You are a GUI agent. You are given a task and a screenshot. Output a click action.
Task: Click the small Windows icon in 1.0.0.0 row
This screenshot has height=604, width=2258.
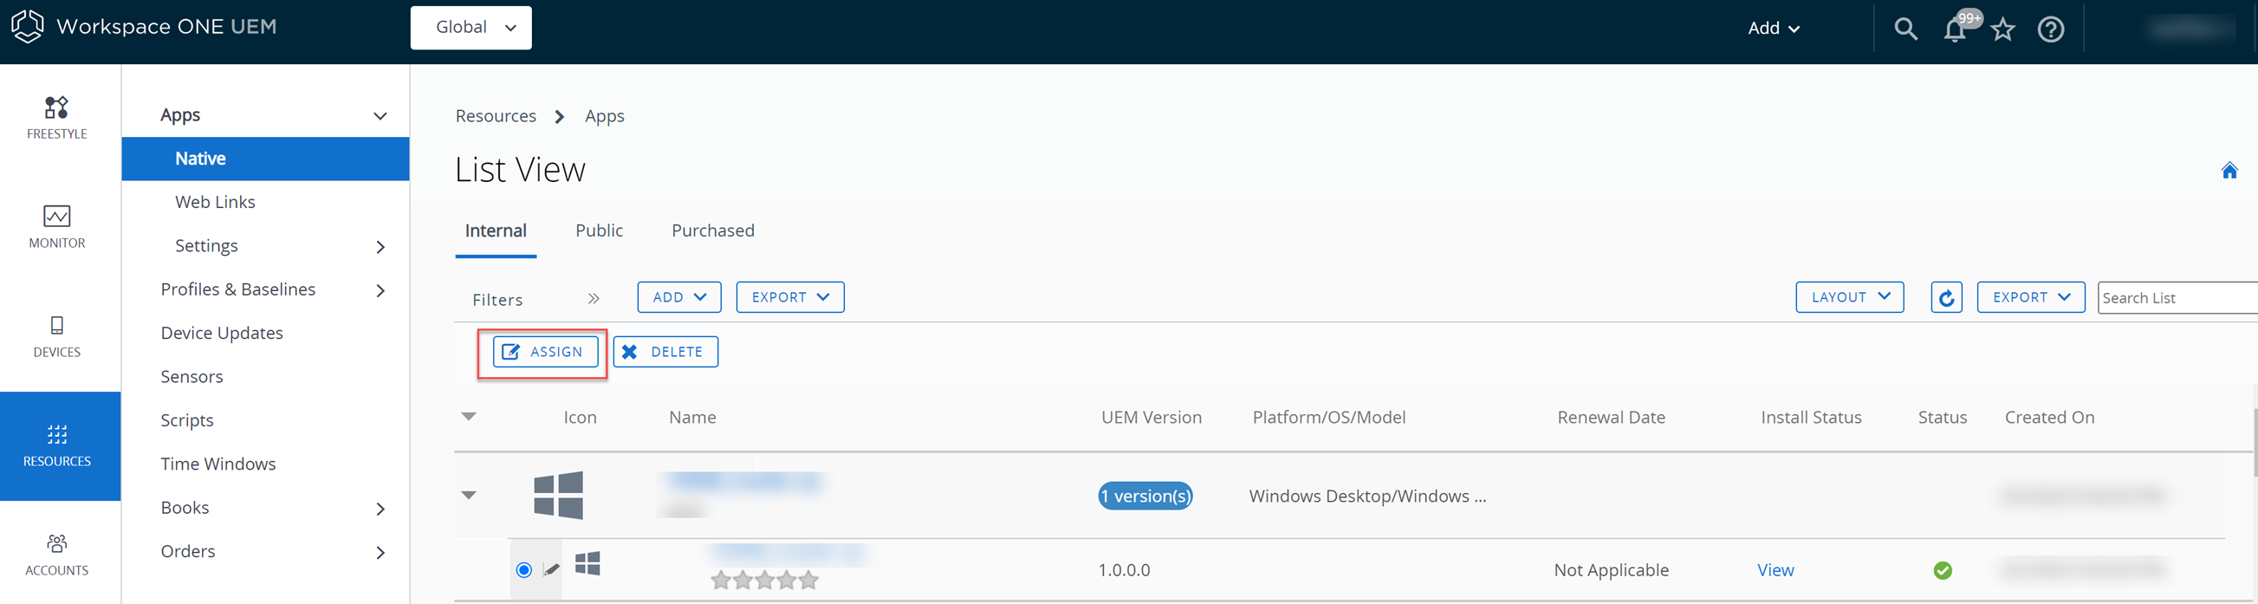tap(587, 563)
